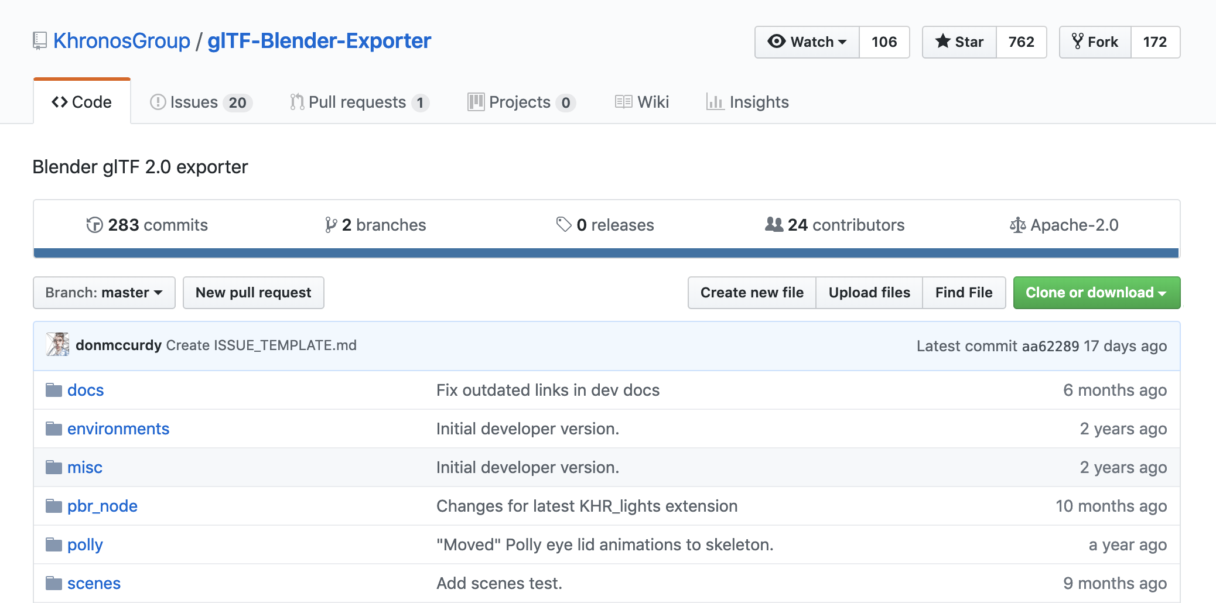
Task: Open the docs folder
Action: point(86,390)
